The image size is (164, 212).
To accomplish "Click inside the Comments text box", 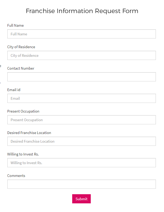I will click(81, 184).
